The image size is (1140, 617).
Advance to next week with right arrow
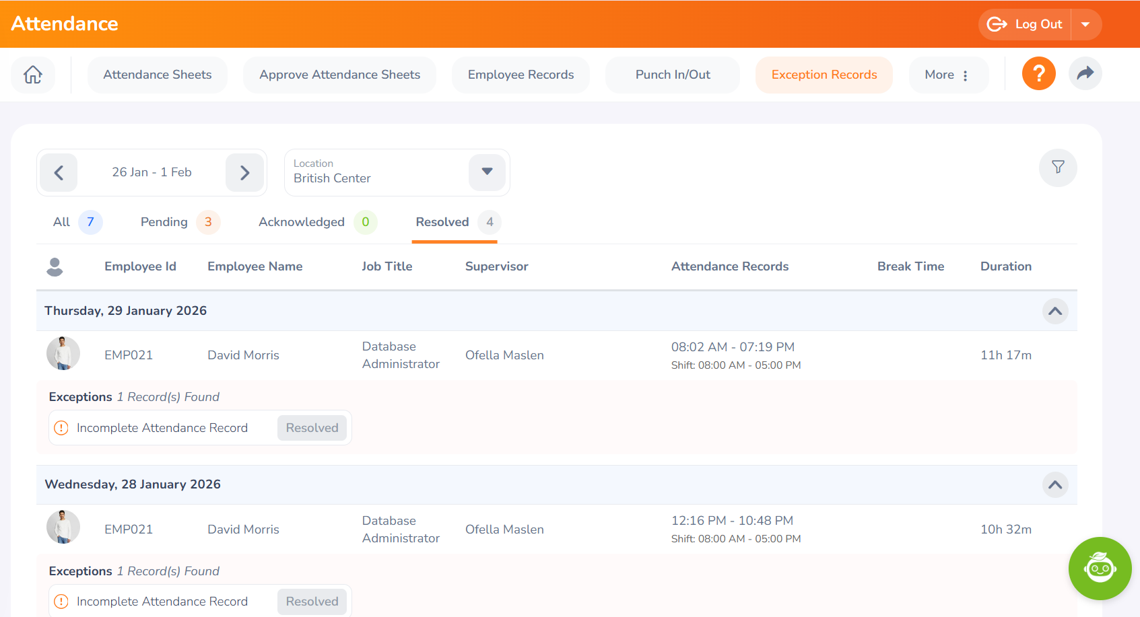click(x=244, y=173)
